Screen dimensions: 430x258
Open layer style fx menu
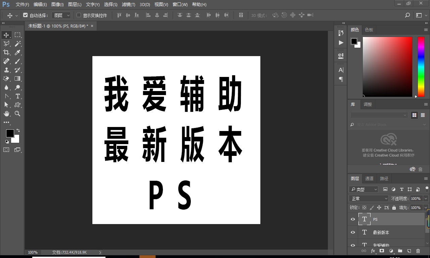[373, 251]
